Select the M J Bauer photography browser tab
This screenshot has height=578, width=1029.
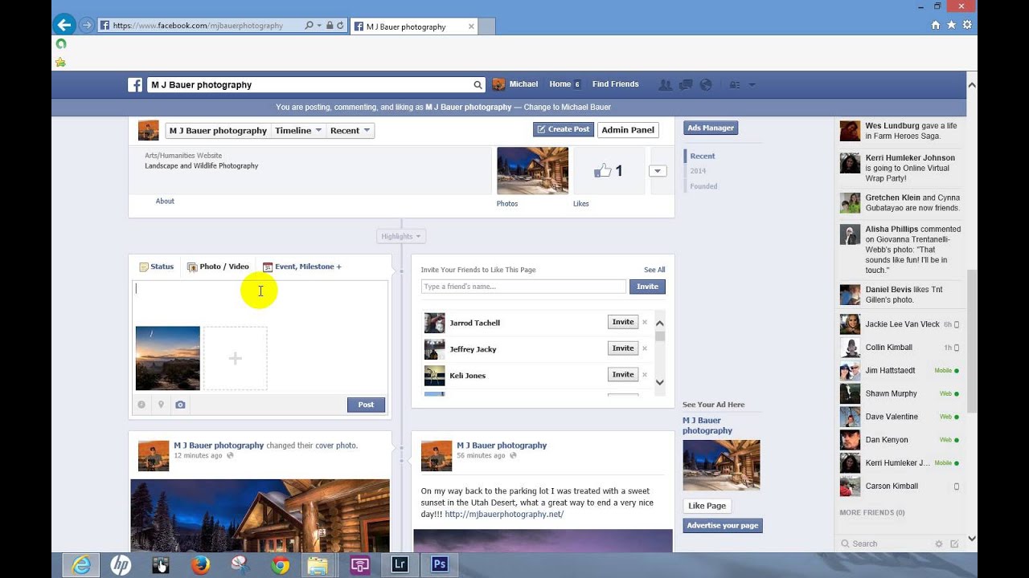415,26
